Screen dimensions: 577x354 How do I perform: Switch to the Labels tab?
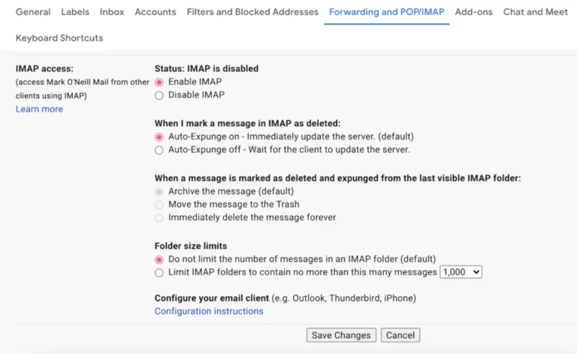pyautogui.click(x=75, y=12)
